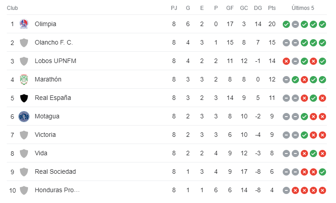Viewport: 336px width, 203px height.
Task: Click the Marathón club crest
Action: [24, 80]
